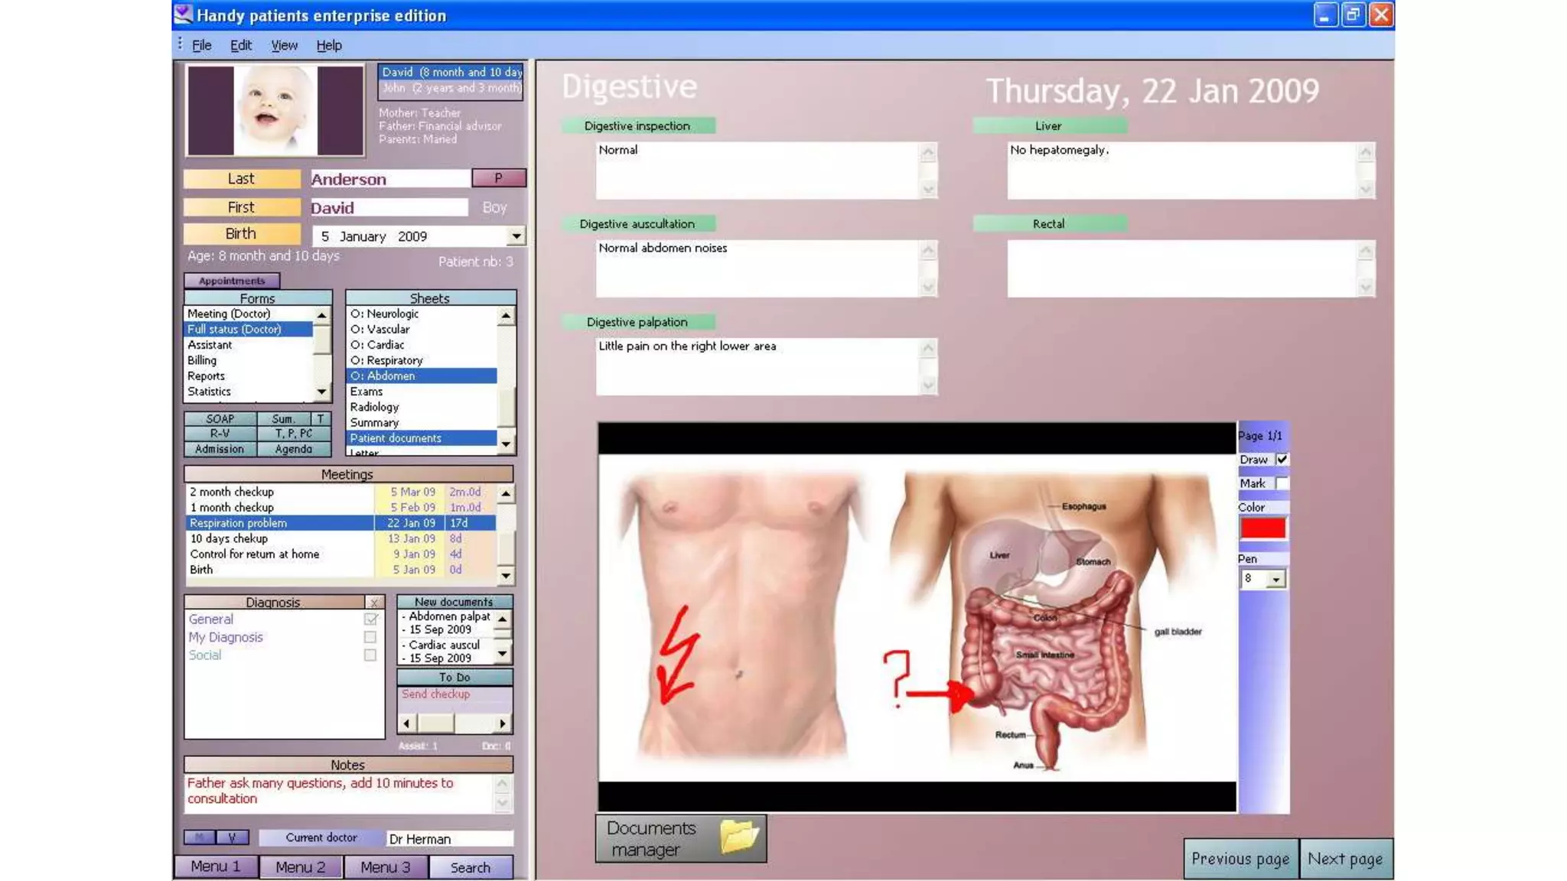Enable the Mark checkbox
This screenshot has width=1567, height=881.
[1282, 483]
